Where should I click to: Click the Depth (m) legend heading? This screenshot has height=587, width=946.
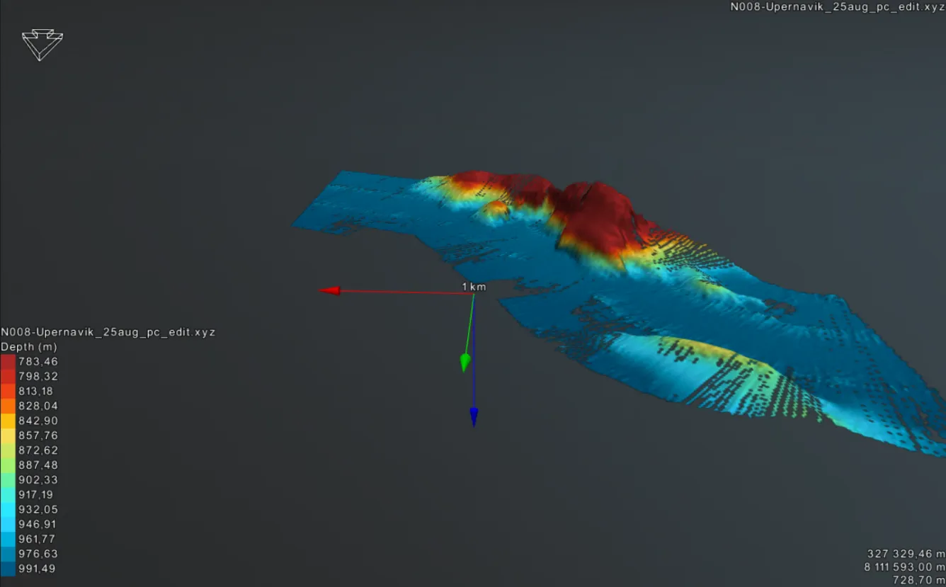29,347
